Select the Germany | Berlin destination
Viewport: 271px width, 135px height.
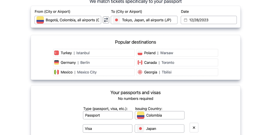[94, 63]
